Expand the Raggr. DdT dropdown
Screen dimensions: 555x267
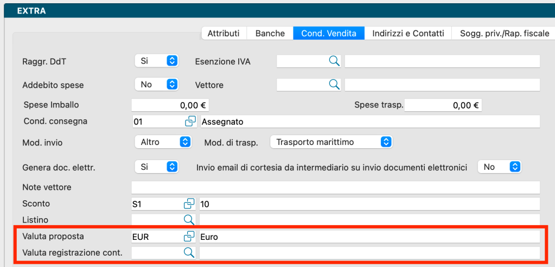[157, 61]
